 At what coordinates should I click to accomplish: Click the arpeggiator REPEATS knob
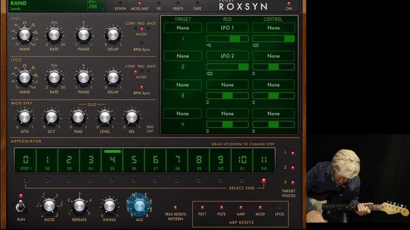(79, 206)
